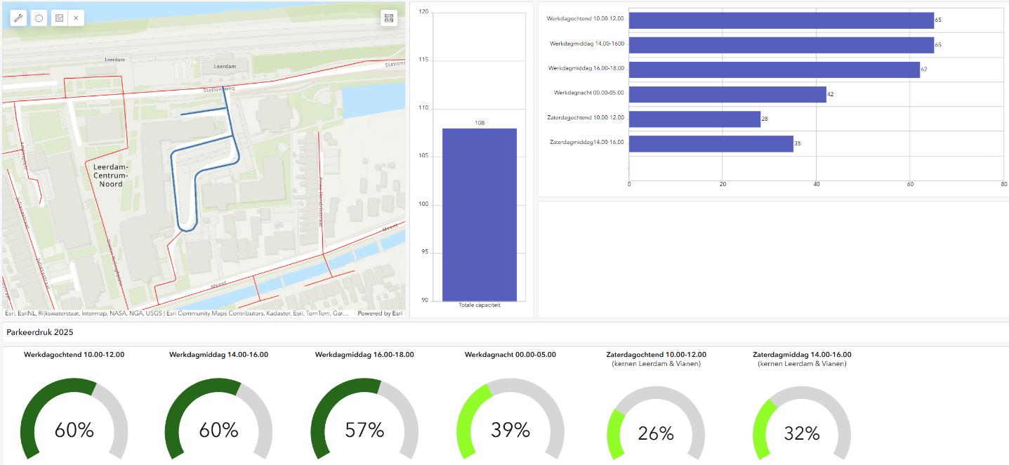Click the wrench tools icon on the map

tap(19, 18)
